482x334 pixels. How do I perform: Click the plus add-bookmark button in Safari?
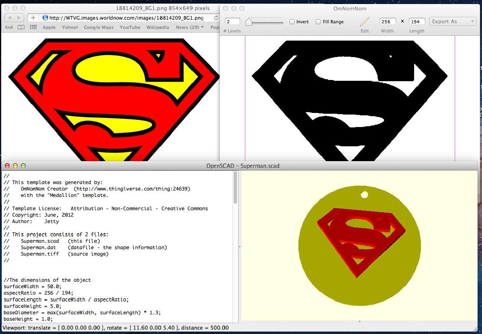click(x=33, y=18)
